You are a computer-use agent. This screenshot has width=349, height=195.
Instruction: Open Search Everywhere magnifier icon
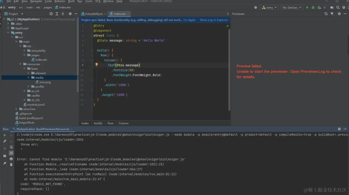(338, 8)
